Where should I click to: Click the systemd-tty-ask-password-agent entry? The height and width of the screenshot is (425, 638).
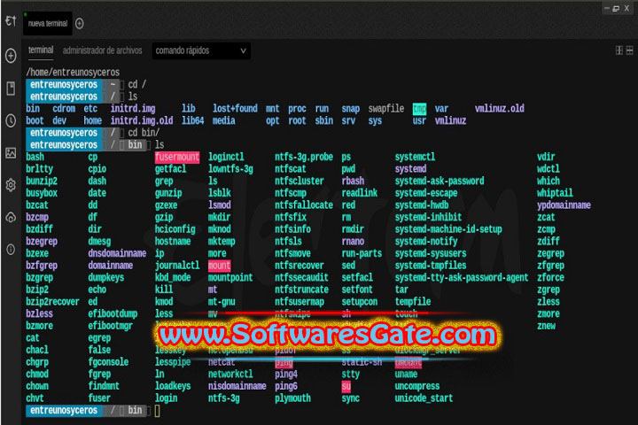[462, 278]
